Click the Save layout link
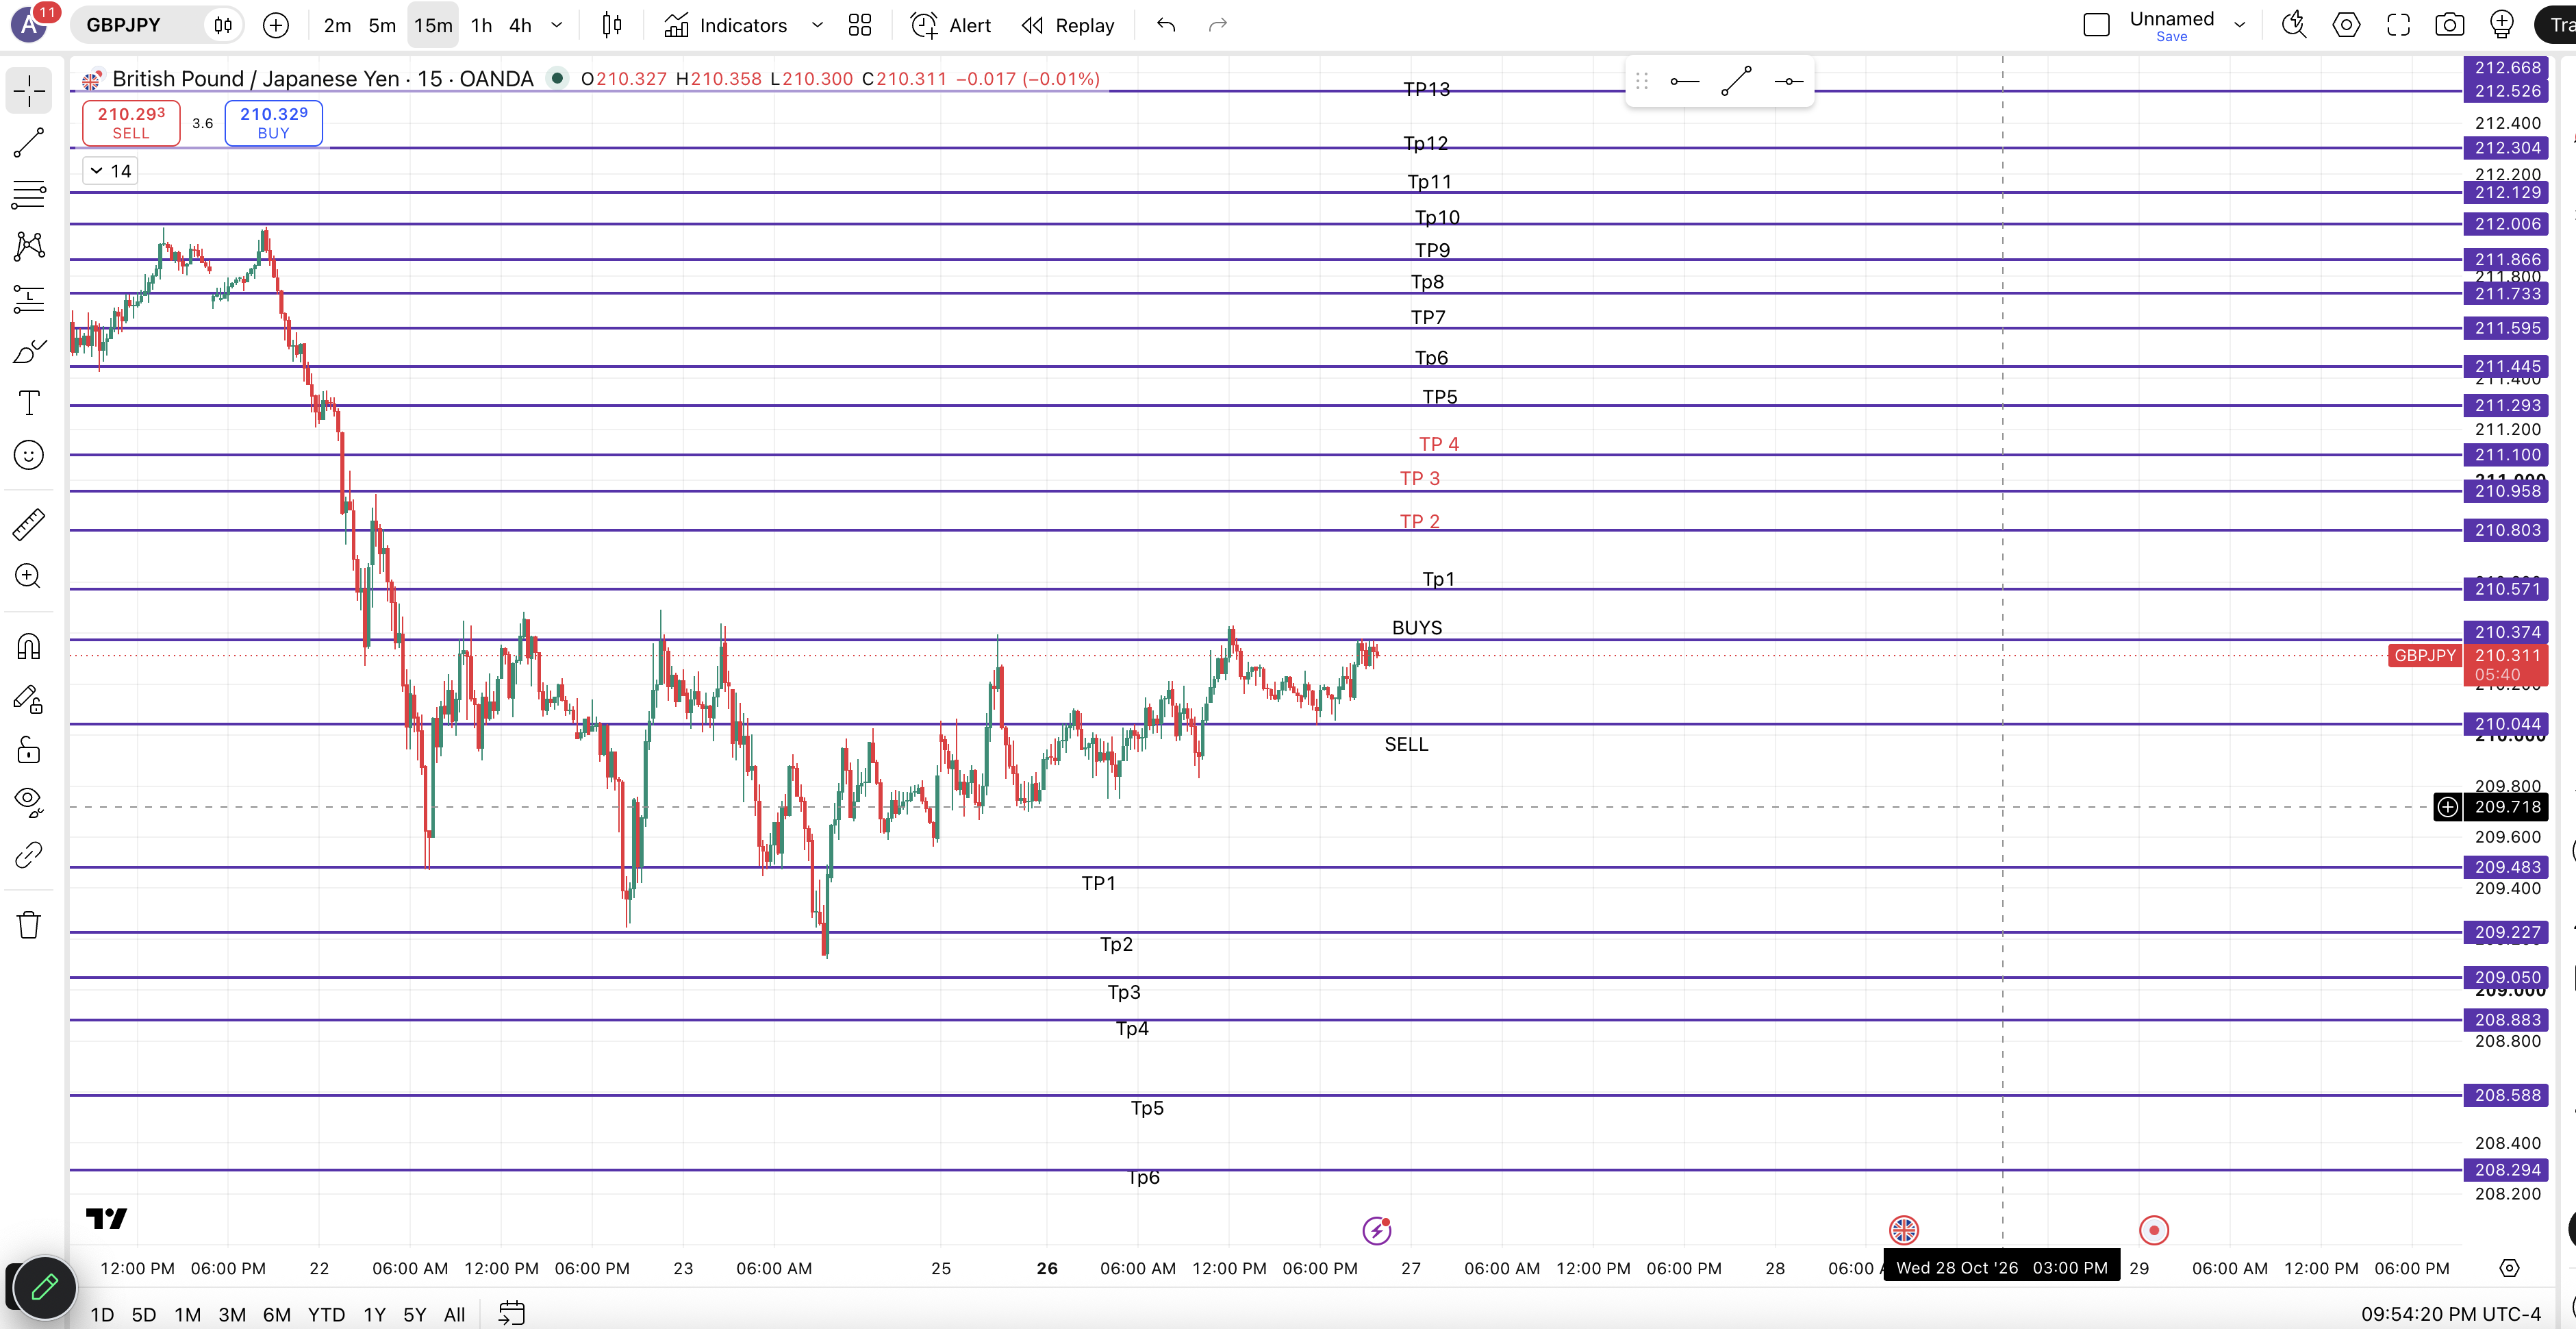This screenshot has width=2576, height=1329. [2171, 37]
